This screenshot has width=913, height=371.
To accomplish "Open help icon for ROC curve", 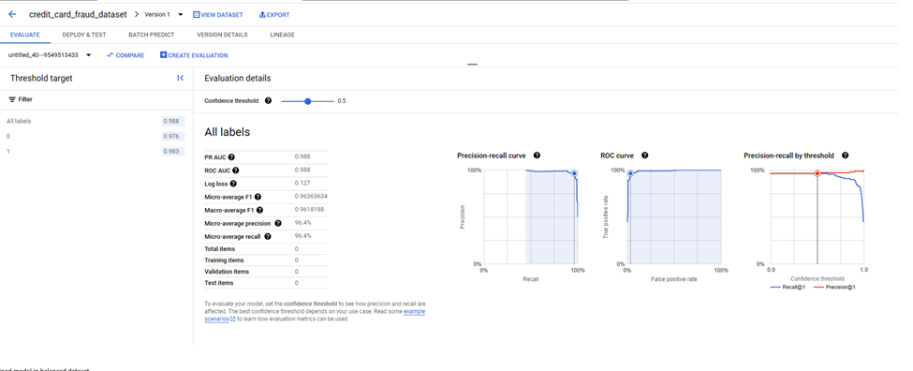I will (x=644, y=156).
